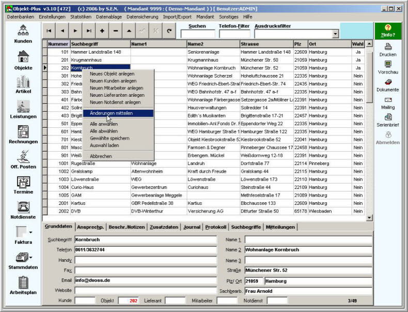Select row 1004 Curio-Haus
The image size is (408, 312).
click(203, 187)
